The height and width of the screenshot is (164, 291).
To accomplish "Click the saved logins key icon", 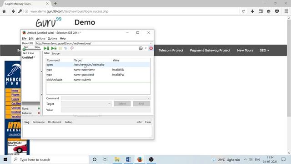I will 20,11.
